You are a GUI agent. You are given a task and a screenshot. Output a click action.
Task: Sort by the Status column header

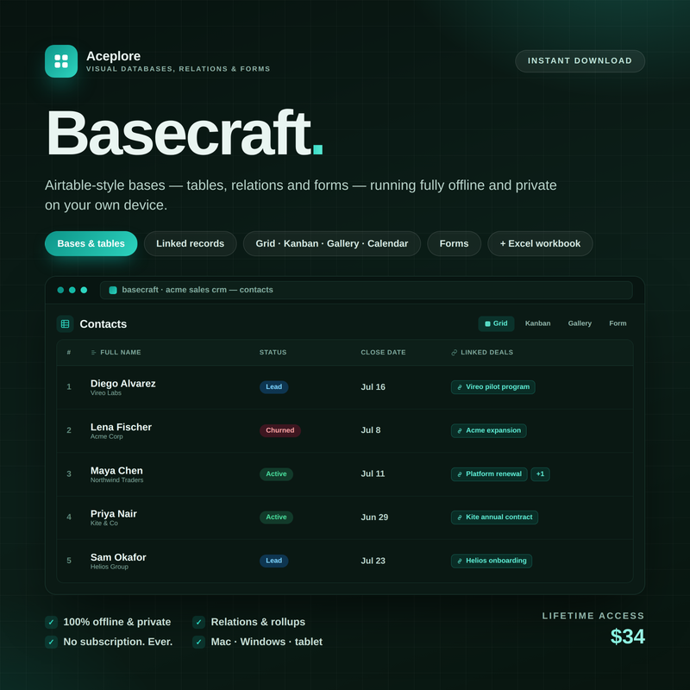pos(273,353)
